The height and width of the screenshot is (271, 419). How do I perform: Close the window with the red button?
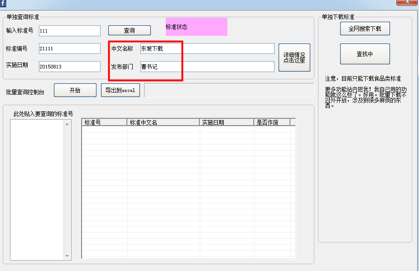(406, 2)
